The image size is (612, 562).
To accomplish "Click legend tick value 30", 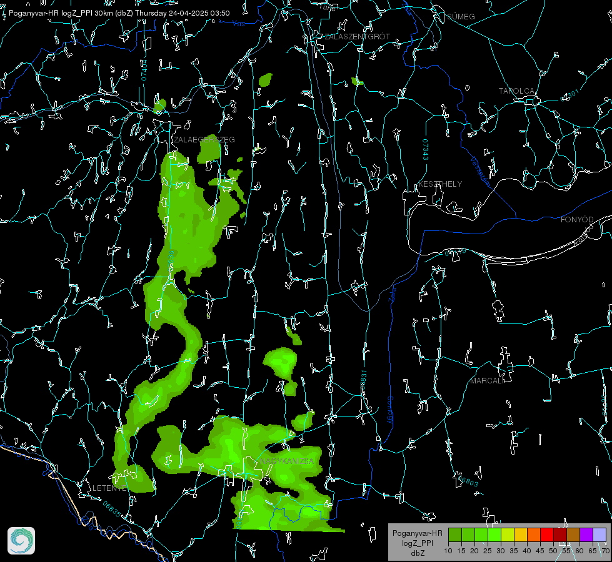I will click(x=501, y=551).
